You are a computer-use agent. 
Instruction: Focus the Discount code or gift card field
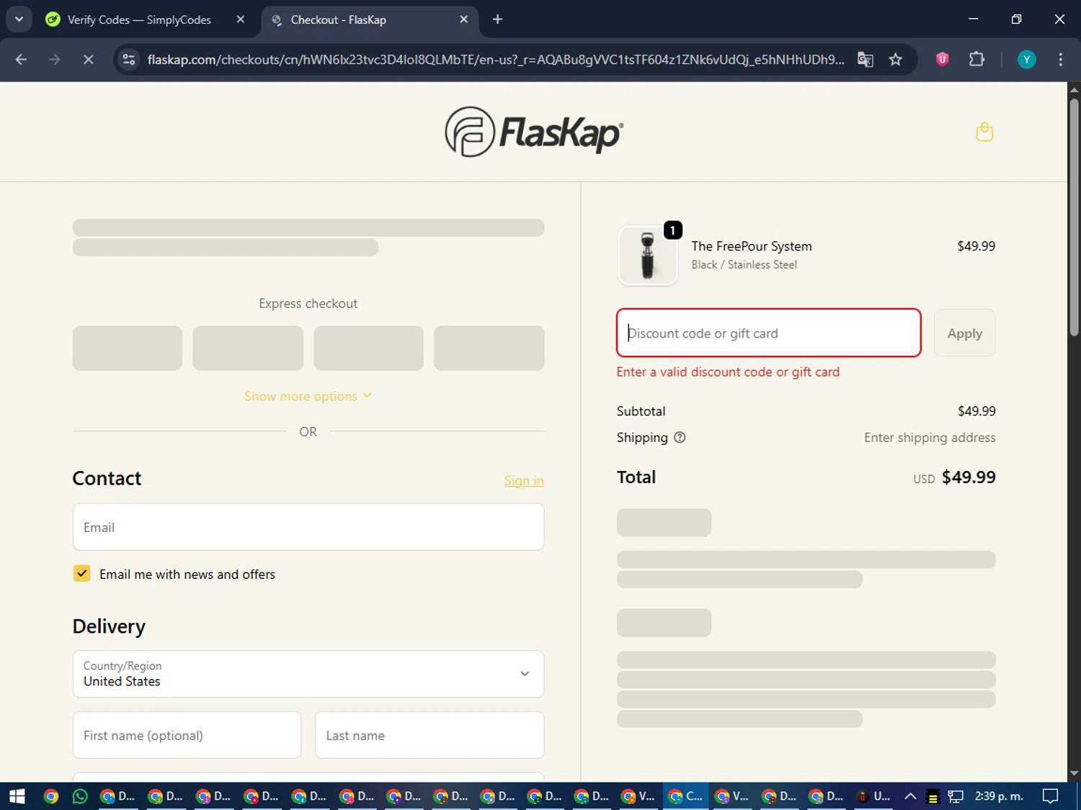click(x=769, y=333)
